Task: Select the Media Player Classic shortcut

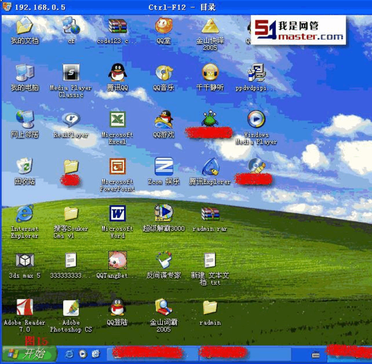Action: (71, 73)
